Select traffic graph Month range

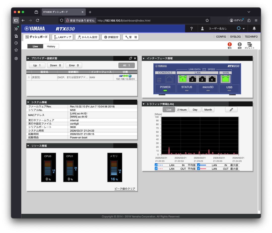click(x=208, y=110)
